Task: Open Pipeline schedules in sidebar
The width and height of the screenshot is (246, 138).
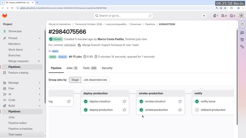Action: [22, 129]
